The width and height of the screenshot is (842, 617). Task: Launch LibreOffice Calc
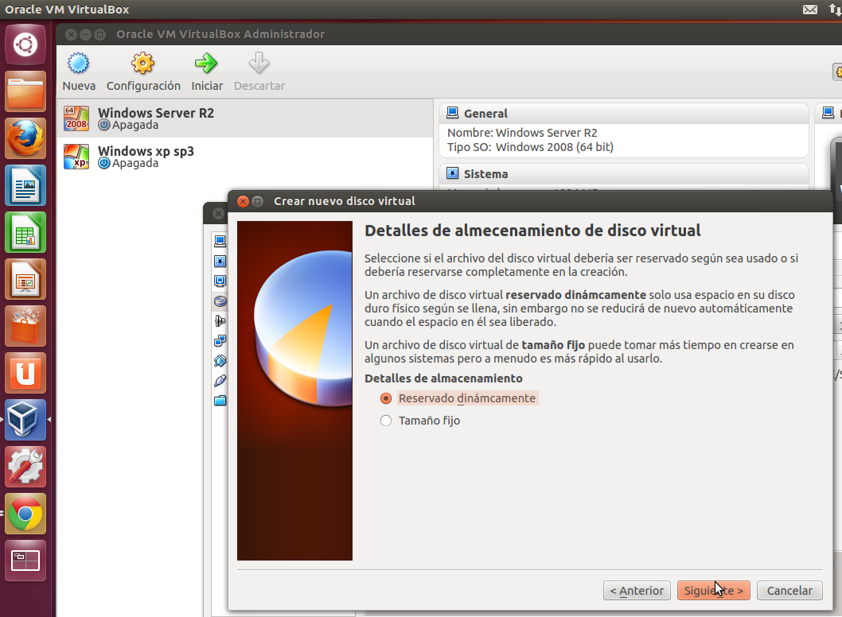(25, 232)
